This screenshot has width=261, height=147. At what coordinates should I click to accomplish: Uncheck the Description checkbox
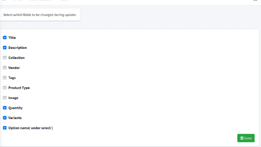[x=5, y=48]
